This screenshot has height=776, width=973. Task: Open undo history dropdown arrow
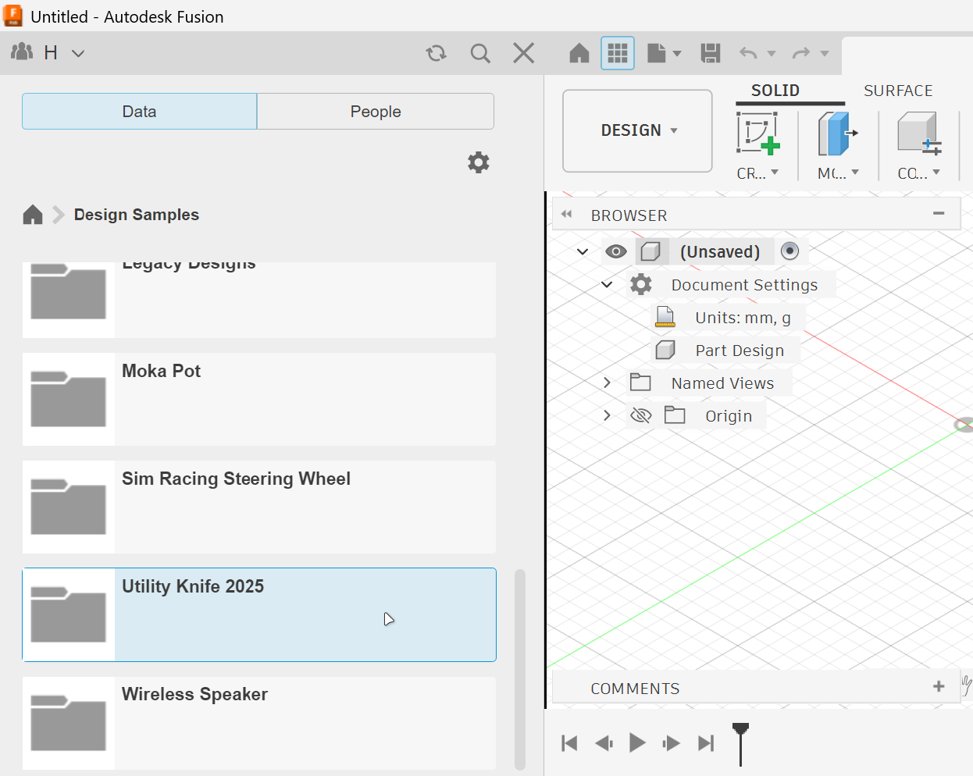tap(772, 54)
